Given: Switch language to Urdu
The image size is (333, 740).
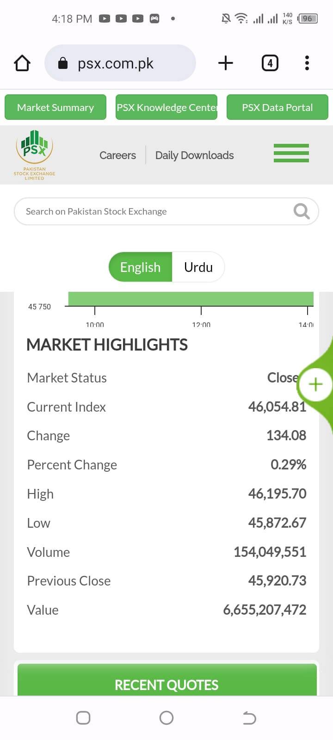Looking at the screenshot, I should pos(198,267).
